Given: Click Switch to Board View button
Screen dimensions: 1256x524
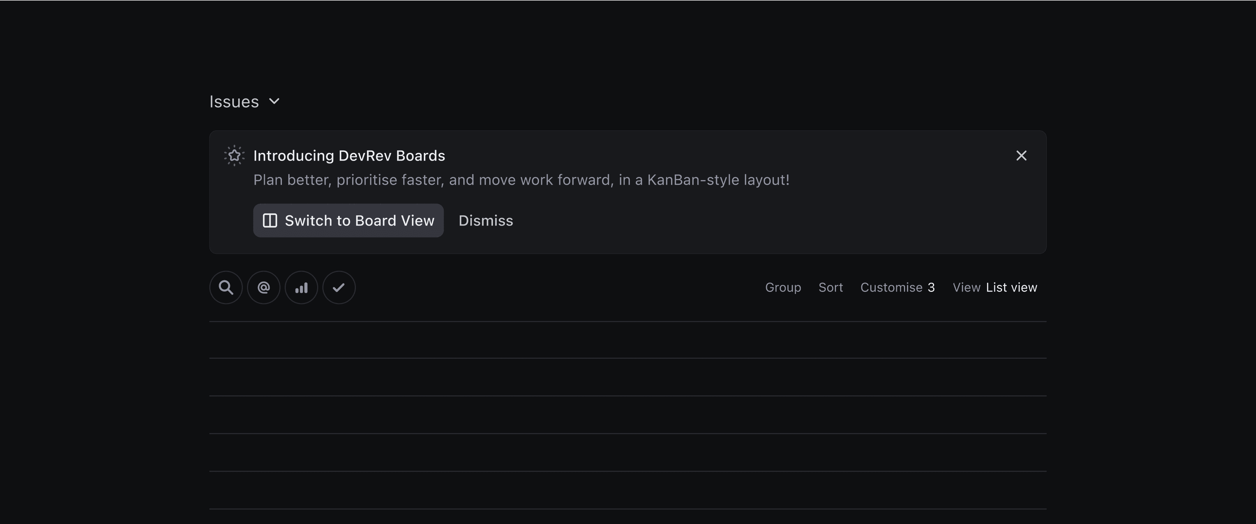Looking at the screenshot, I should pos(359,221).
